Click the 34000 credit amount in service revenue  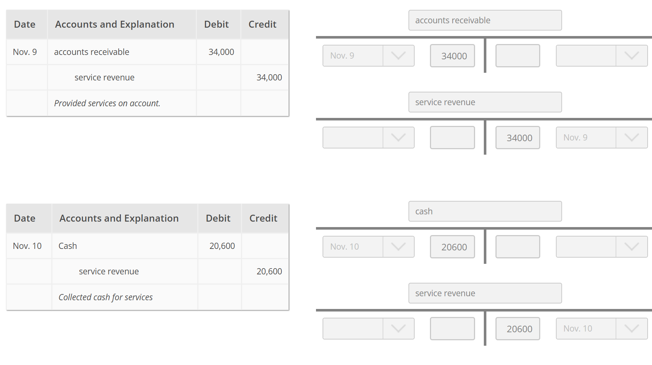click(518, 138)
